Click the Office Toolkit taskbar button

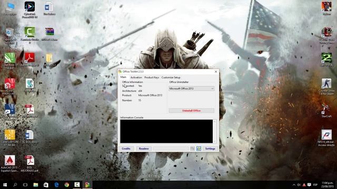tap(87, 185)
